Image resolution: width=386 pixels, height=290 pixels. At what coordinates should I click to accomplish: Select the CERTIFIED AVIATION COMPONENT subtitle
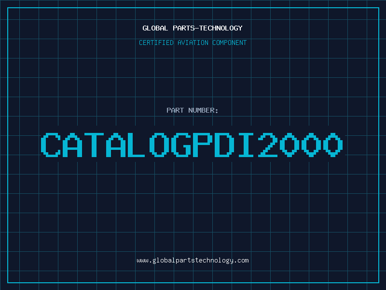(193, 43)
